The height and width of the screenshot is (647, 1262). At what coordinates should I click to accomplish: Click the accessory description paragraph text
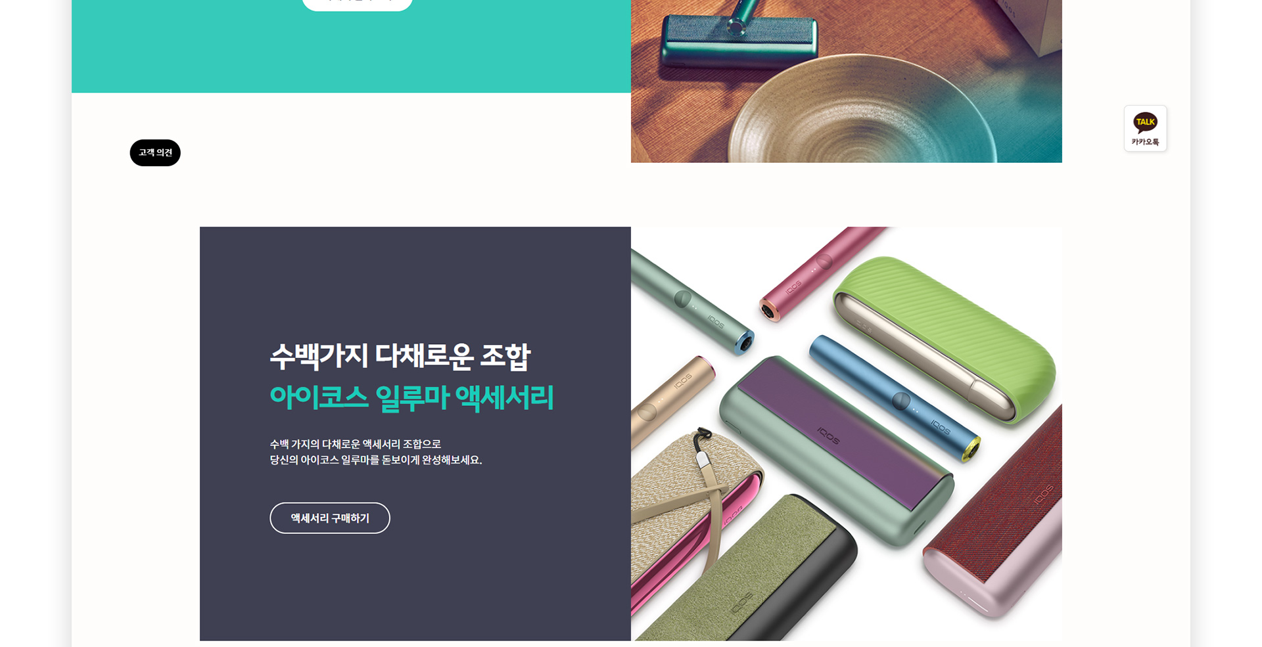pyautogui.click(x=376, y=452)
